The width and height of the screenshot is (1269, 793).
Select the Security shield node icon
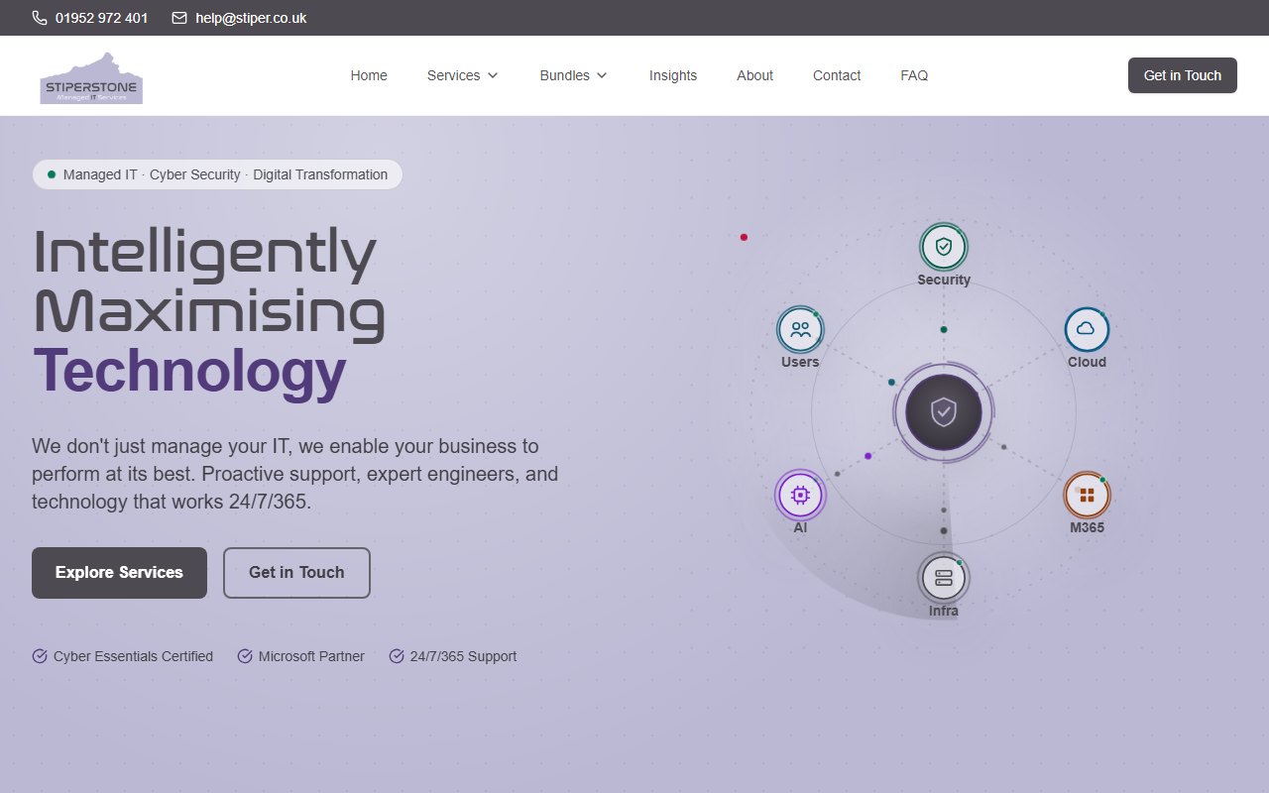click(944, 246)
